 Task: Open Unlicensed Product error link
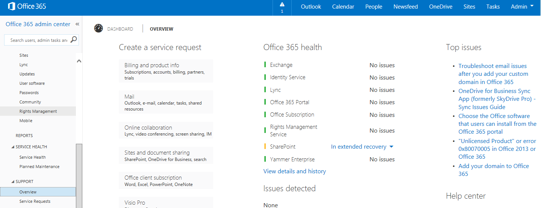[497, 149]
